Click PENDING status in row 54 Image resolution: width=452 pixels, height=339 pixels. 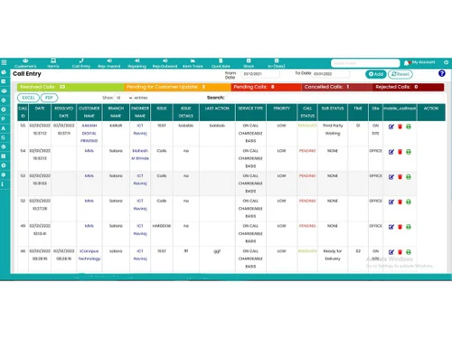(x=307, y=151)
